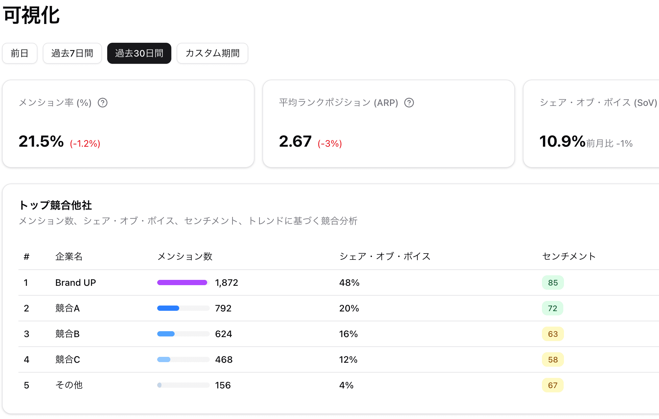This screenshot has height=419, width=659.
Task: View details for その他 row
Action: [x=69, y=385]
